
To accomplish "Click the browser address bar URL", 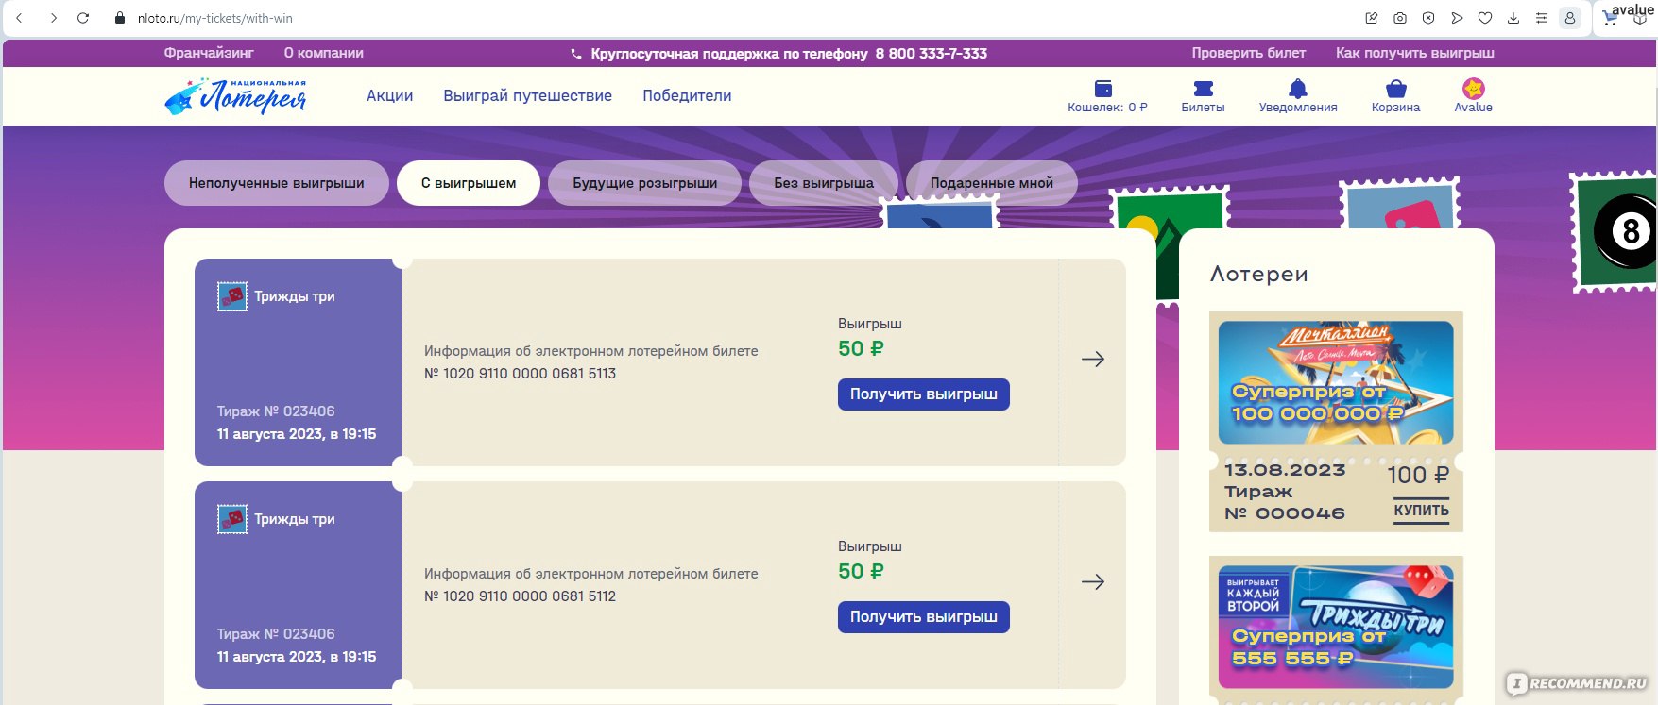I will pos(215,18).
